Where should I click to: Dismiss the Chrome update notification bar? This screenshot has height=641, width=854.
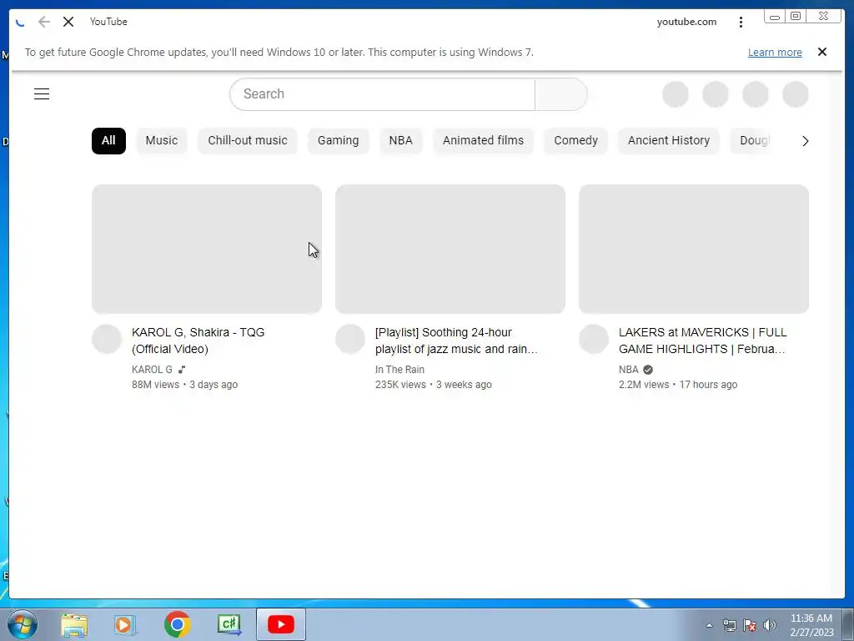pyautogui.click(x=822, y=52)
